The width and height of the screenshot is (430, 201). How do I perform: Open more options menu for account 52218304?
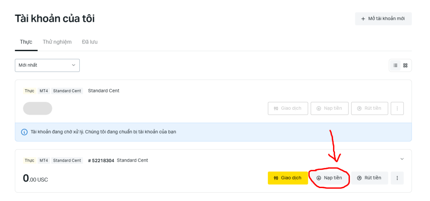click(397, 178)
